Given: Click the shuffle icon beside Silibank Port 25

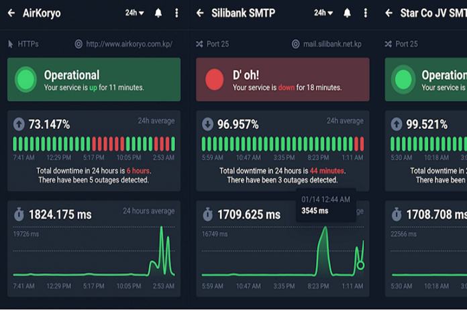Looking at the screenshot, I should coord(199,44).
